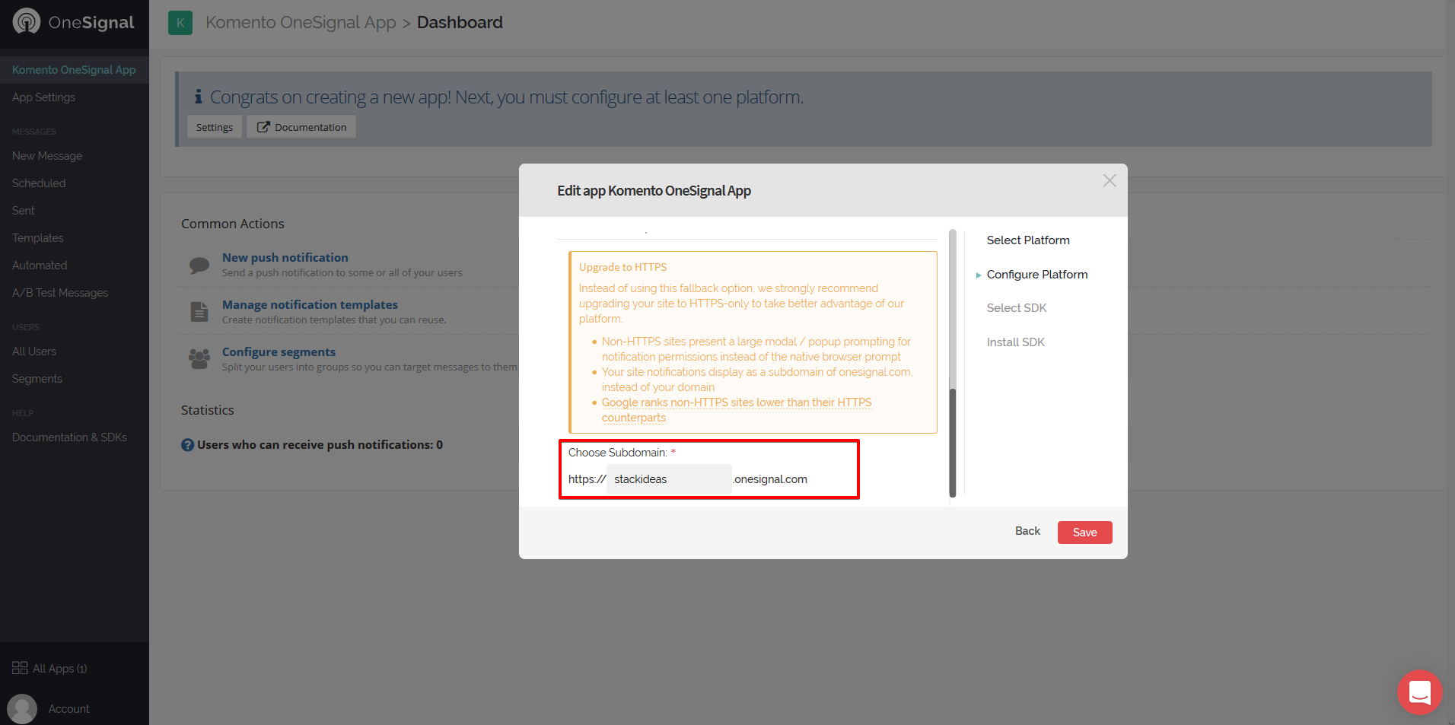Click the speech bubble push notification icon
Screen dimensions: 1455x725
point(199,265)
